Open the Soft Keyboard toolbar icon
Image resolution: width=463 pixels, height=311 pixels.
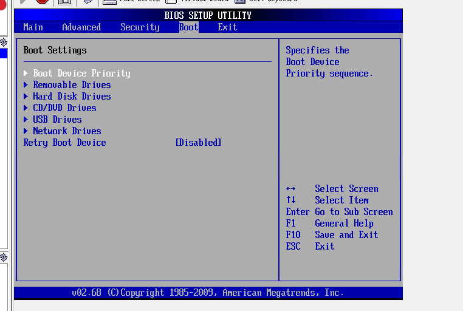pos(240,2)
